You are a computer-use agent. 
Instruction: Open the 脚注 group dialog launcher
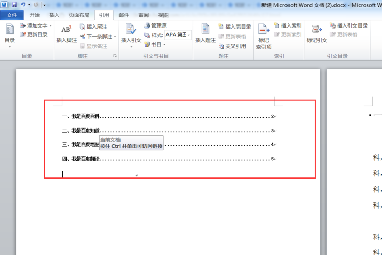[x=115, y=56]
